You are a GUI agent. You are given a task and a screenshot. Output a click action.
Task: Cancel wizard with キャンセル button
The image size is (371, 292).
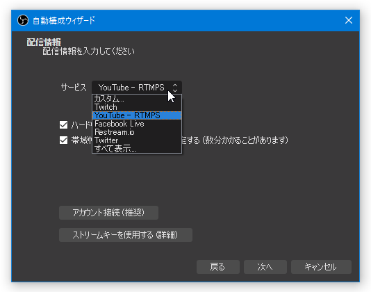click(x=321, y=267)
